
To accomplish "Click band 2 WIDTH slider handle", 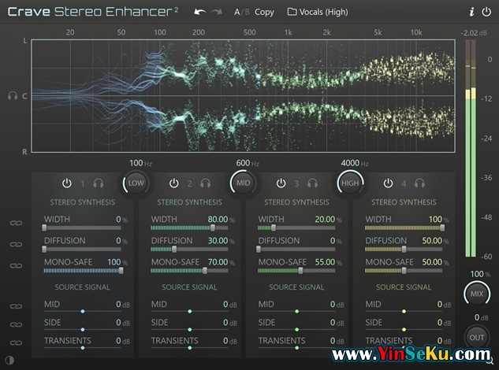I will (213, 228).
